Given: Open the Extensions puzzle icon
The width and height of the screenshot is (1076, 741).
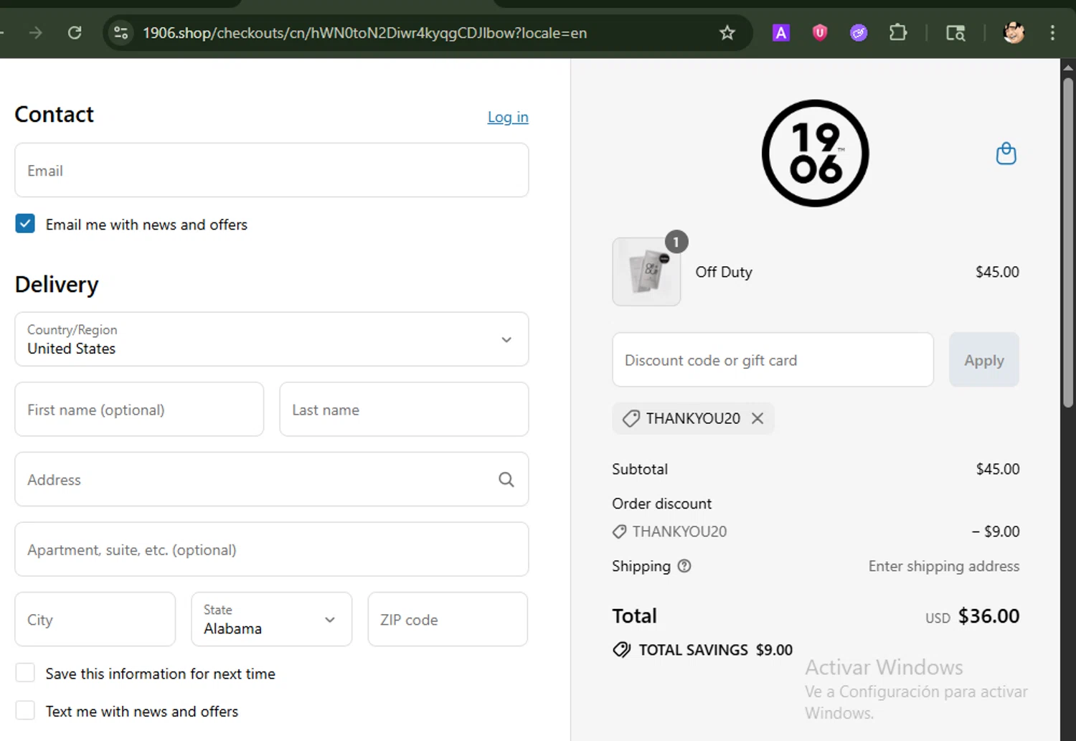Looking at the screenshot, I should (897, 32).
